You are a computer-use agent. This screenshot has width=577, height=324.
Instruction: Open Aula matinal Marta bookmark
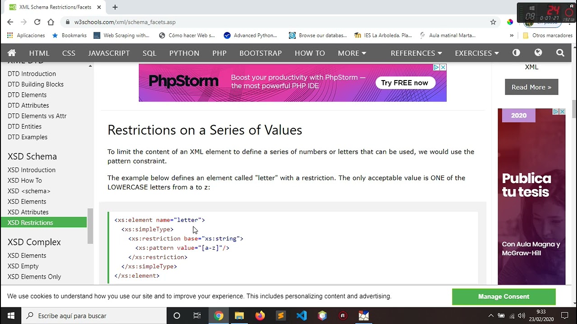[x=448, y=35]
